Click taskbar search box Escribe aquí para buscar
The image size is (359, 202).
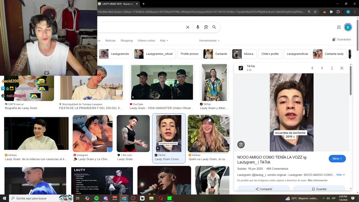coord(41,198)
